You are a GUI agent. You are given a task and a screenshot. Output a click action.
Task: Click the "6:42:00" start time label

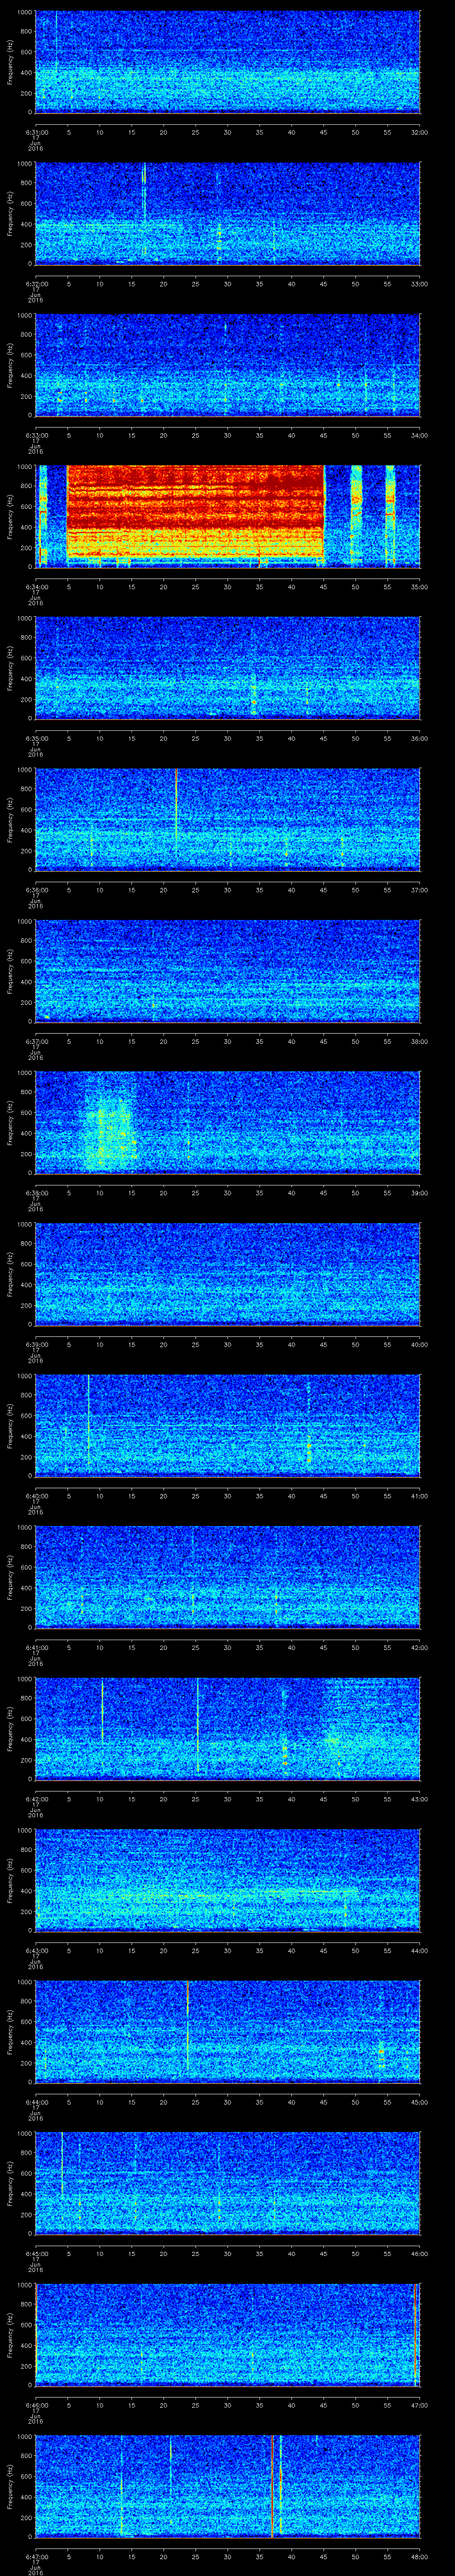click(x=36, y=1800)
